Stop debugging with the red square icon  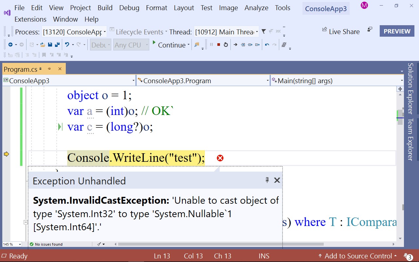click(219, 45)
